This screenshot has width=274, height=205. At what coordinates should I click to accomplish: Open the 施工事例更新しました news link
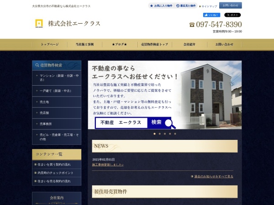click(x=108, y=164)
